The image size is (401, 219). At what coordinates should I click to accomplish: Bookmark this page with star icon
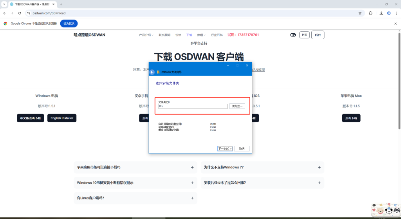[x=360, y=13]
